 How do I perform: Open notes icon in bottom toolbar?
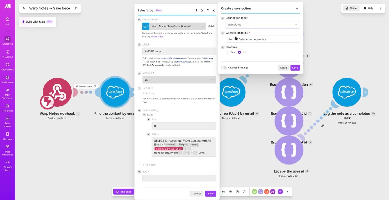tap(237, 192)
